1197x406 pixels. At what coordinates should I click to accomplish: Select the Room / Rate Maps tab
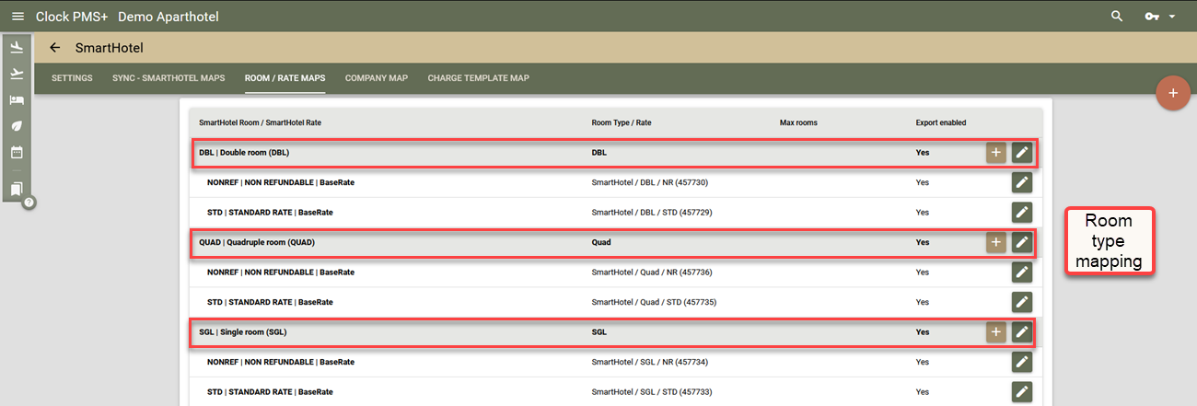(x=285, y=78)
